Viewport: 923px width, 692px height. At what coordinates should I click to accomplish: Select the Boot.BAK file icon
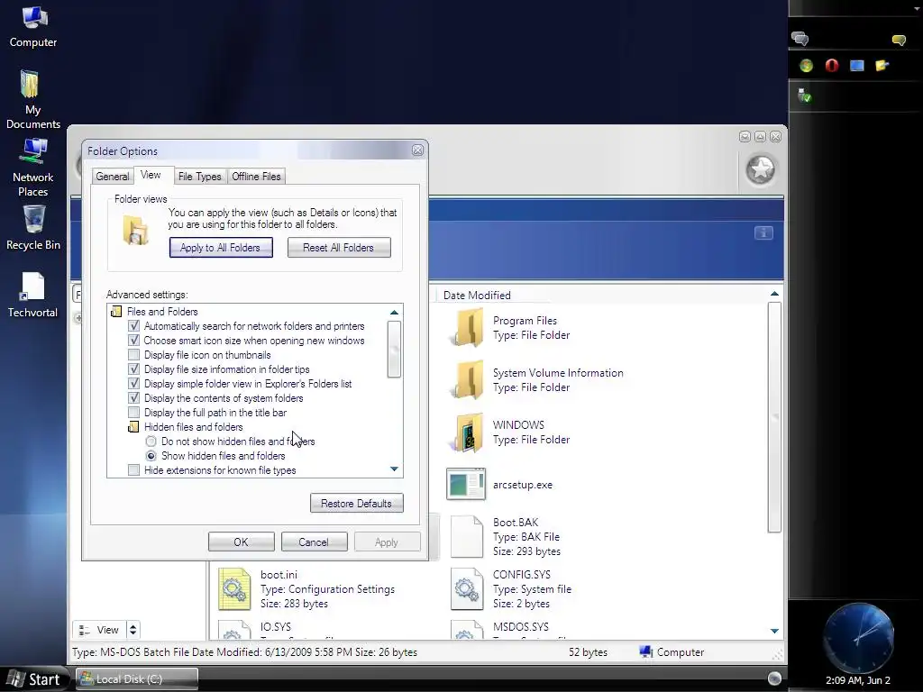[467, 537]
